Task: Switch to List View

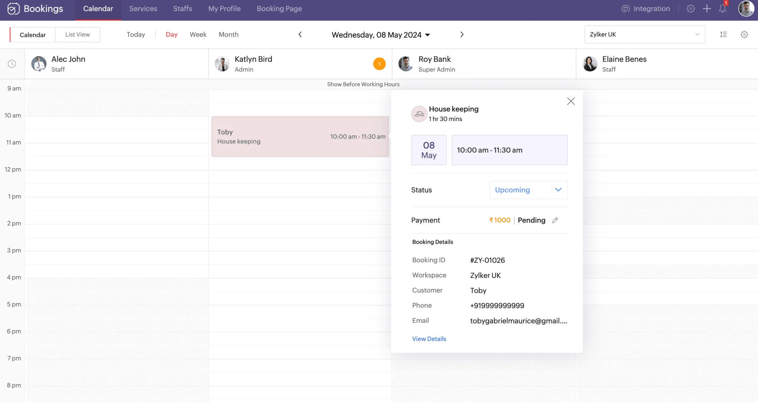Action: point(77,34)
